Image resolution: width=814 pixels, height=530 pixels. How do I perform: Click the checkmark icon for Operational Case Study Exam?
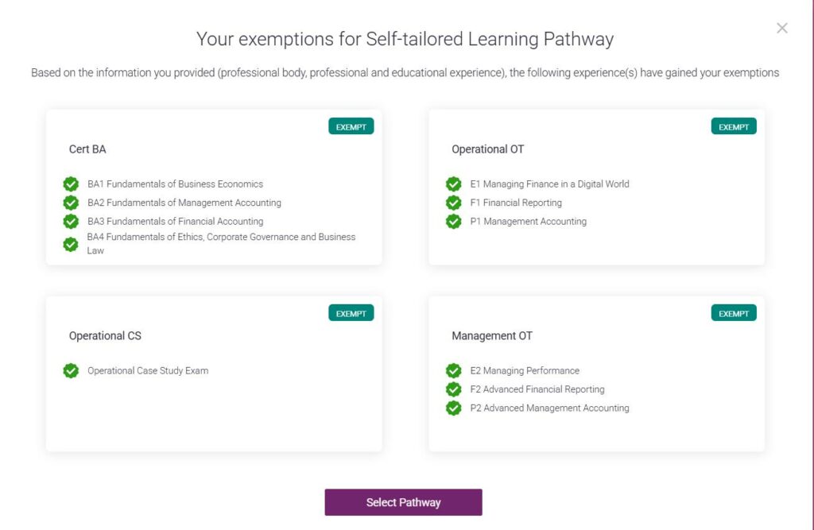71,370
